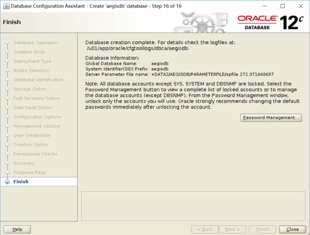Click the Finish page heading
Screen dimensions: 310x235
pos(12,22)
